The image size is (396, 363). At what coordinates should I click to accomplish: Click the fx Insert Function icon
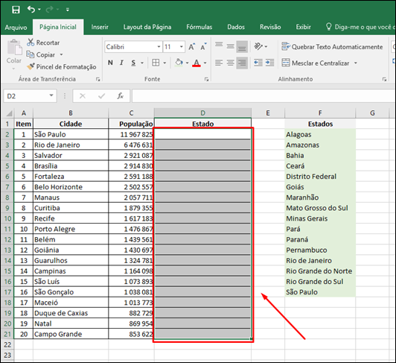121,96
